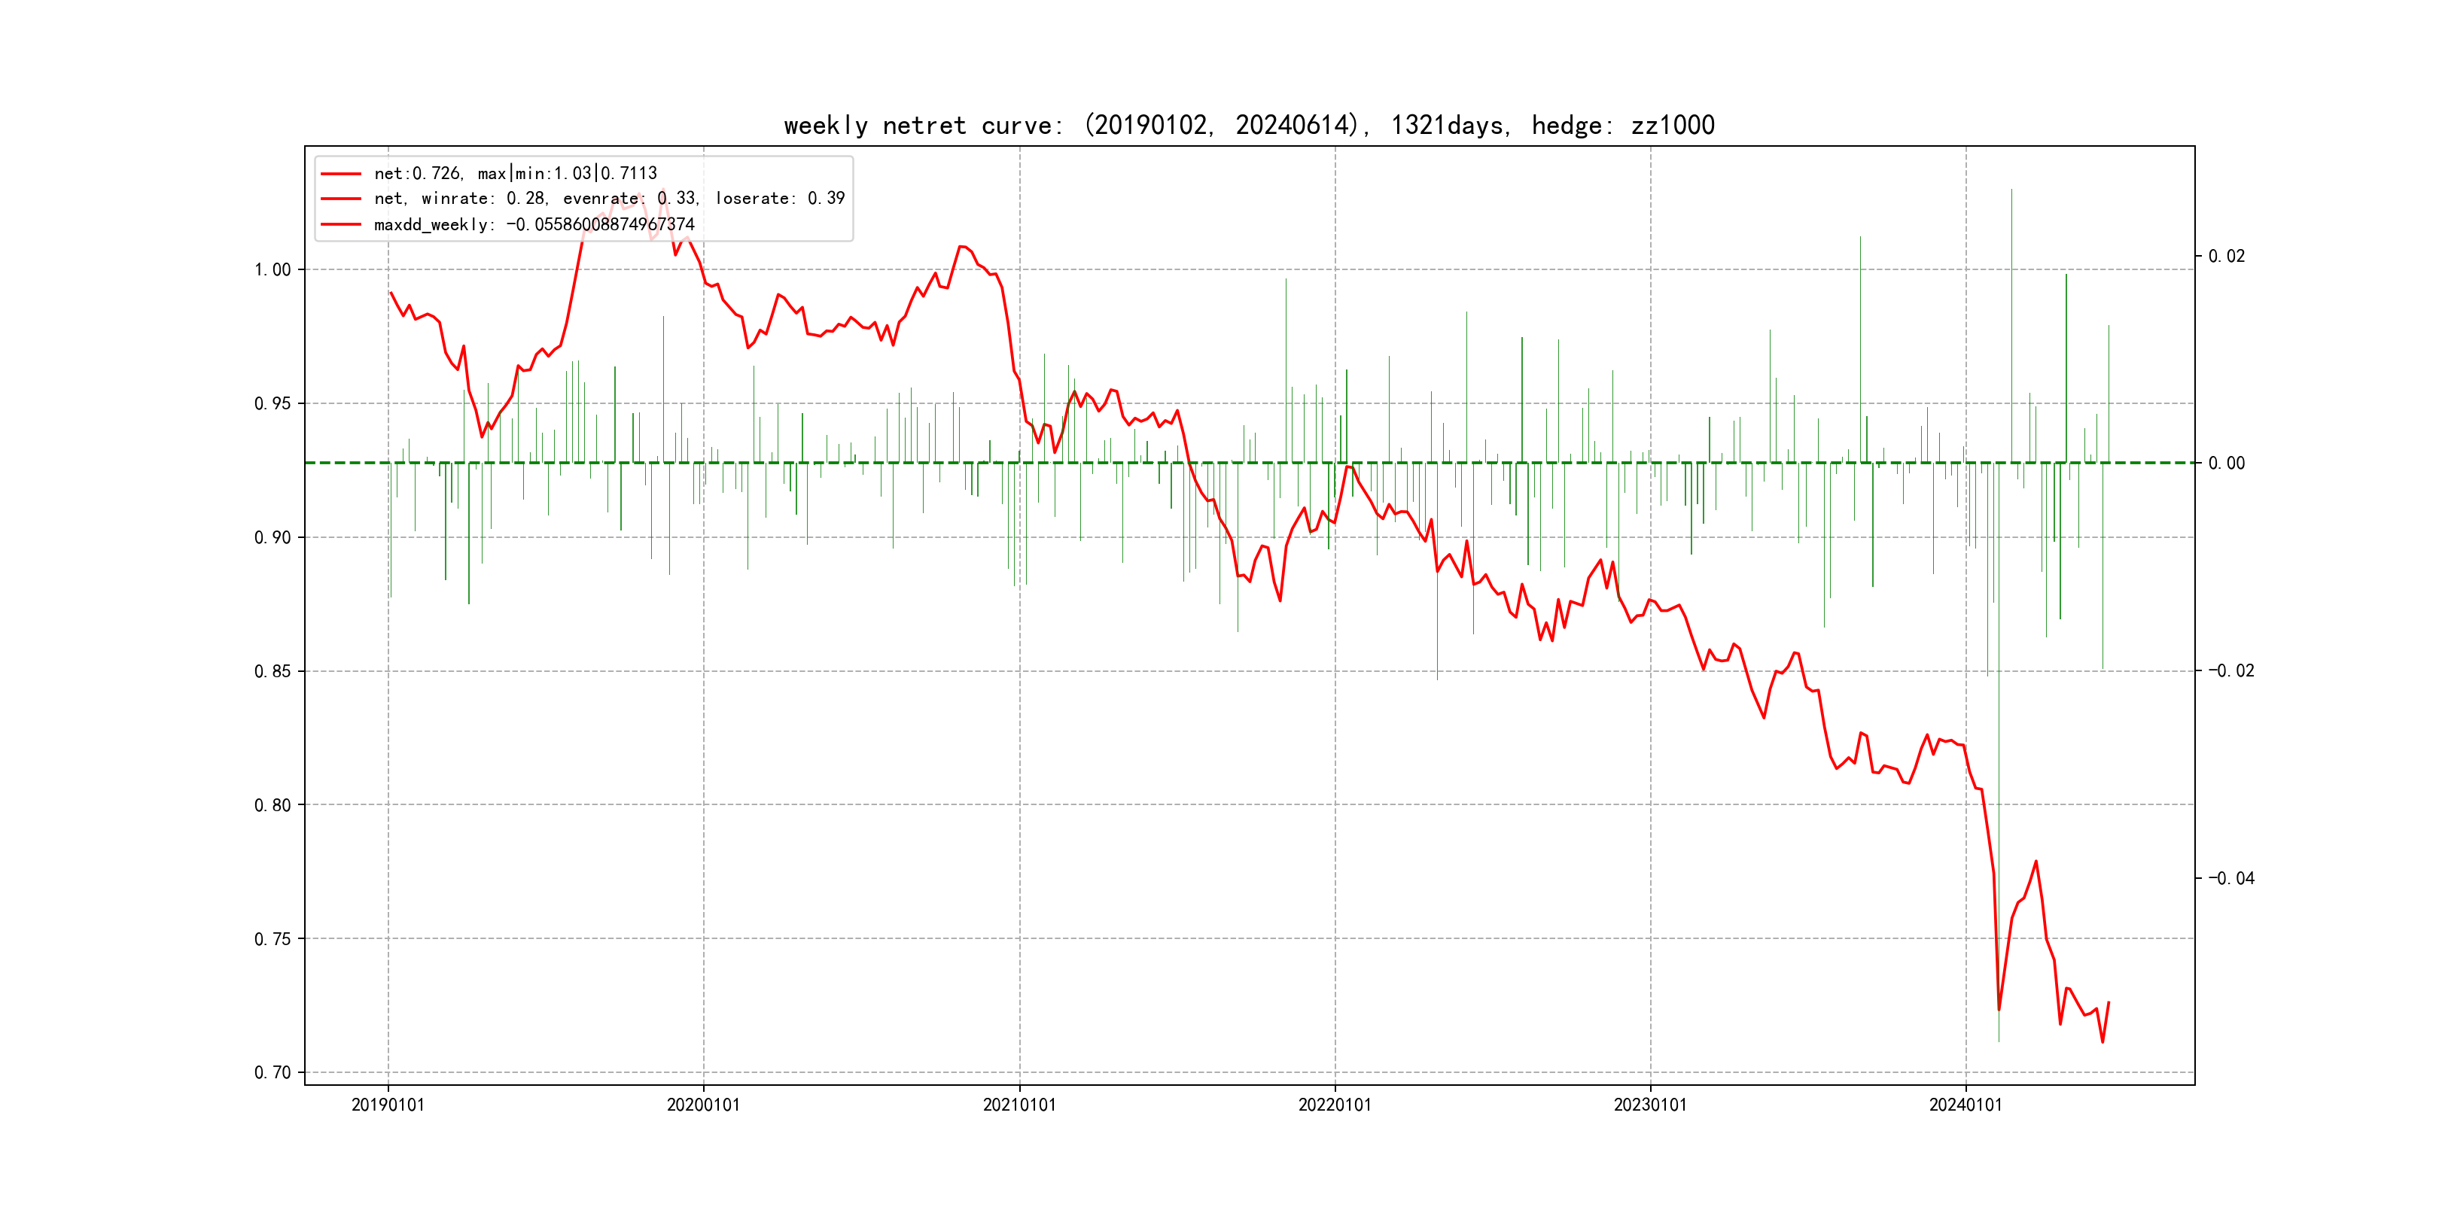Click the left y-axis label 0.95

pyautogui.click(x=273, y=403)
